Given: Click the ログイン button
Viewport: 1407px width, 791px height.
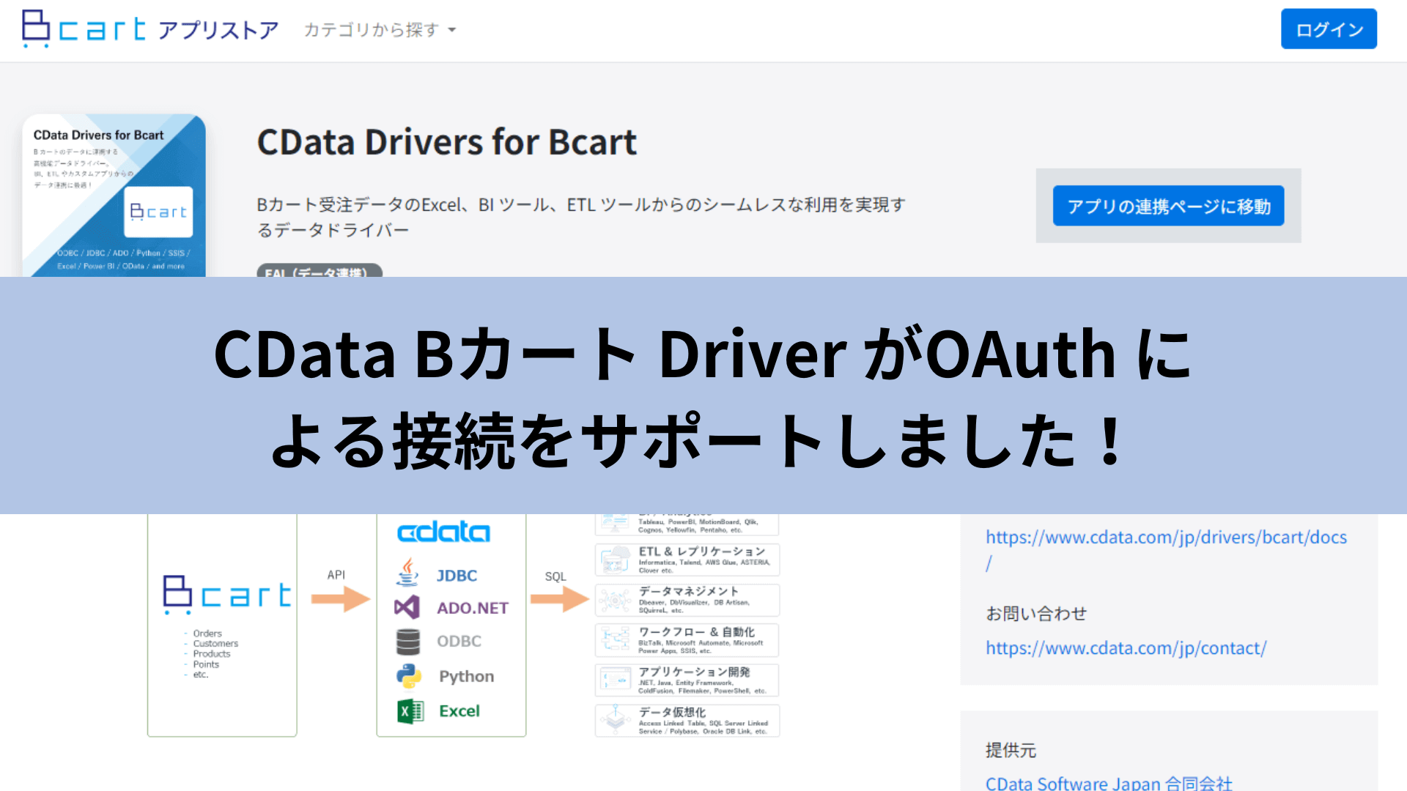Looking at the screenshot, I should [1329, 29].
